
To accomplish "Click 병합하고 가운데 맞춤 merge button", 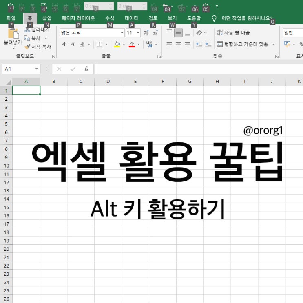I will [242, 44].
